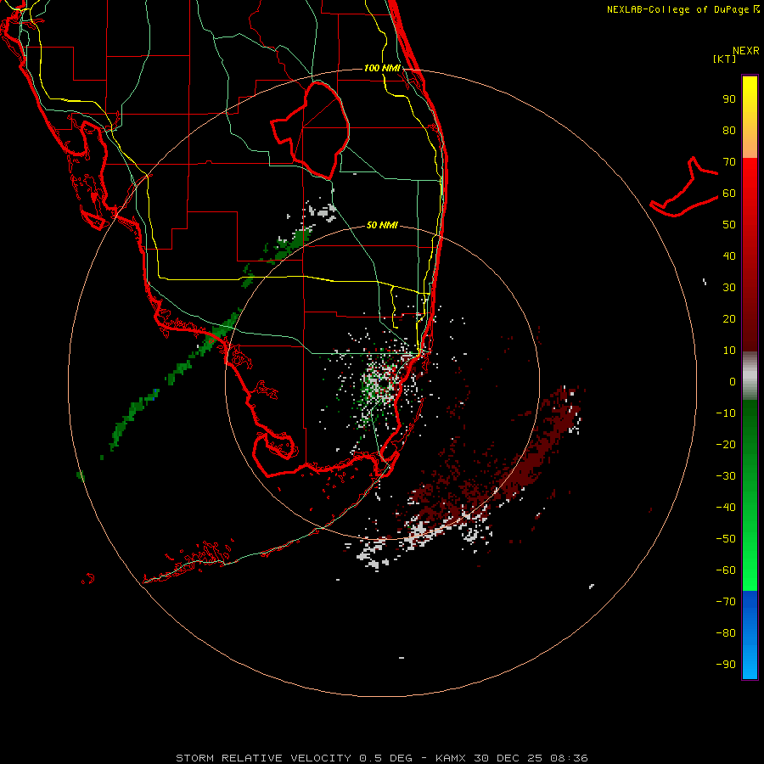The image size is (764, 764).
Task: Select the 10 value on velocity scale
Action: click(729, 351)
